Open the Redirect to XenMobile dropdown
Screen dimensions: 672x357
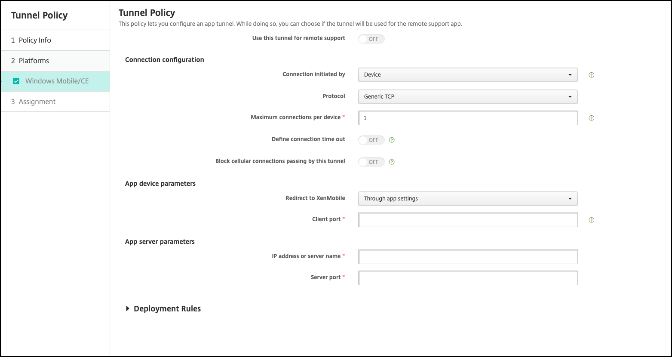pos(467,199)
